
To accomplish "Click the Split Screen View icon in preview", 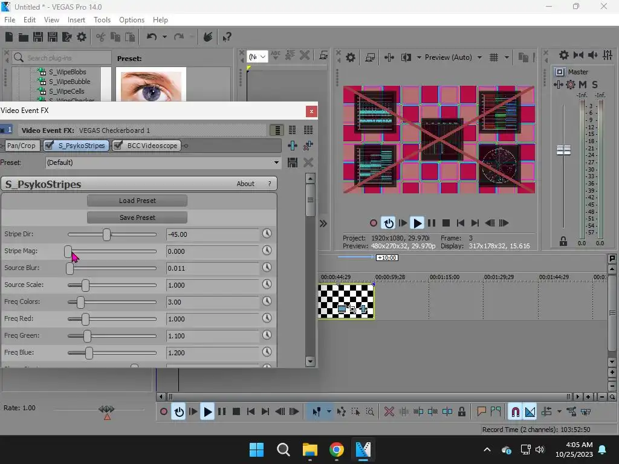I will (406, 57).
